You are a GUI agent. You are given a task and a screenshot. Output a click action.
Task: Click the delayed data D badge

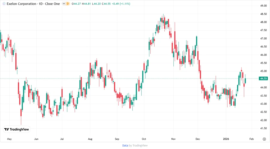click(x=68, y=4)
